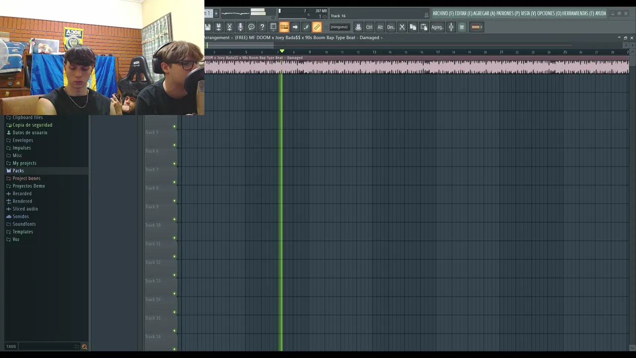The height and width of the screenshot is (358, 636).
Task: Open the OPCIONES (O) menu
Action: [x=550, y=13]
